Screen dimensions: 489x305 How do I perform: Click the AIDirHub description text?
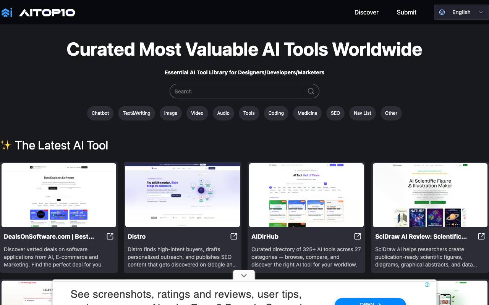point(306,257)
